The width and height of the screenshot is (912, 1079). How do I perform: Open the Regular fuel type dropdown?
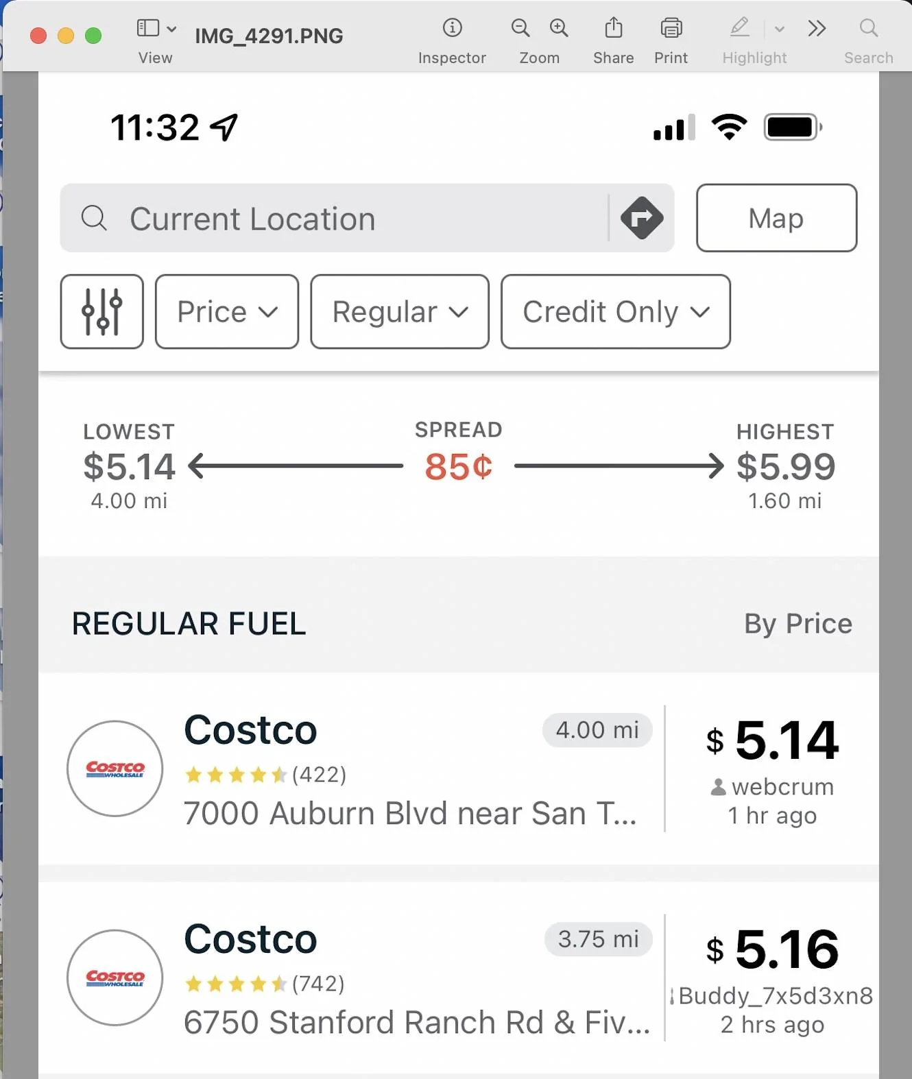(x=400, y=312)
